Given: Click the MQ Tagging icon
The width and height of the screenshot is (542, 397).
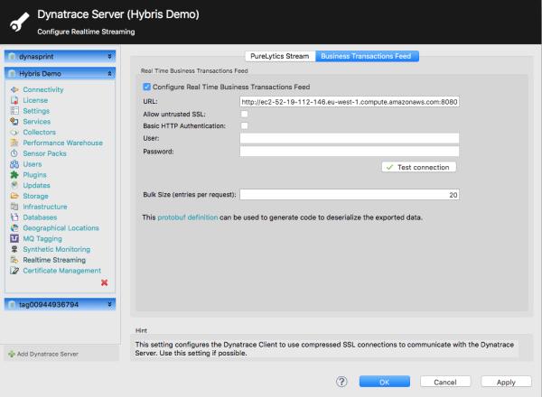Looking at the screenshot, I should click(x=14, y=238).
